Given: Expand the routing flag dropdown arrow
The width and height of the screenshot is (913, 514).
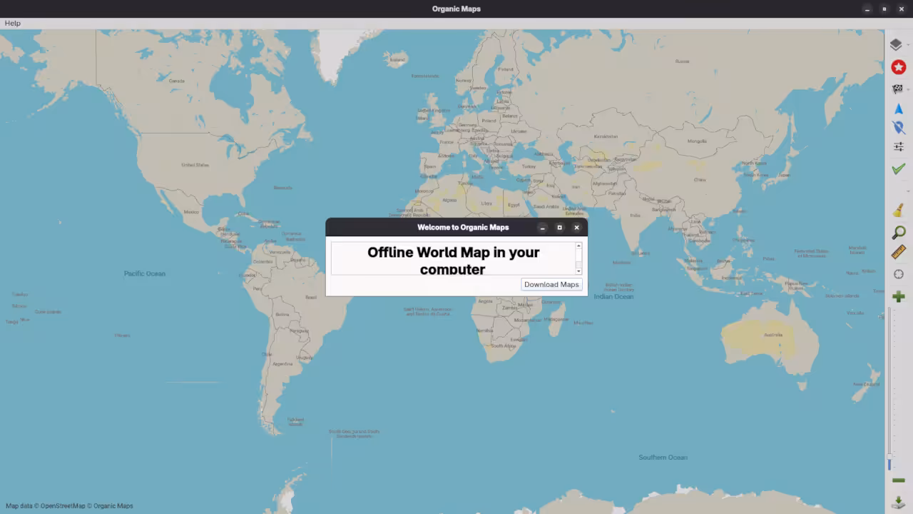Looking at the screenshot, I should tap(908, 89).
